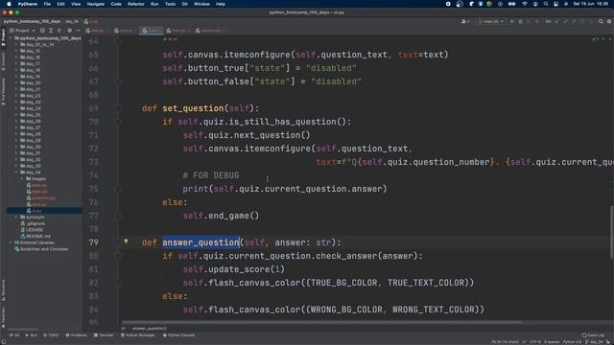Expand External Libraries node
The height and width of the screenshot is (345, 614).
[11, 242]
